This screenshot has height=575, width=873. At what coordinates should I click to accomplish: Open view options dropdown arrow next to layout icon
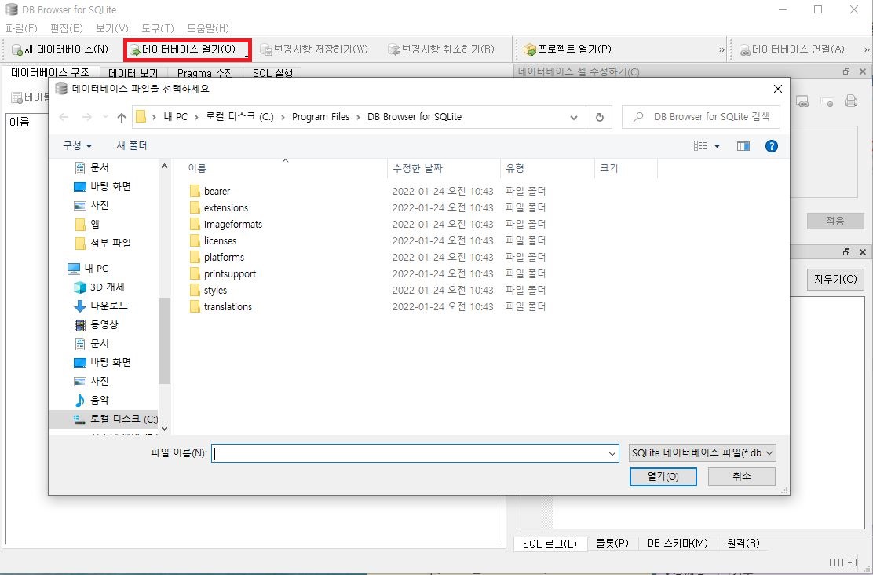coord(717,146)
